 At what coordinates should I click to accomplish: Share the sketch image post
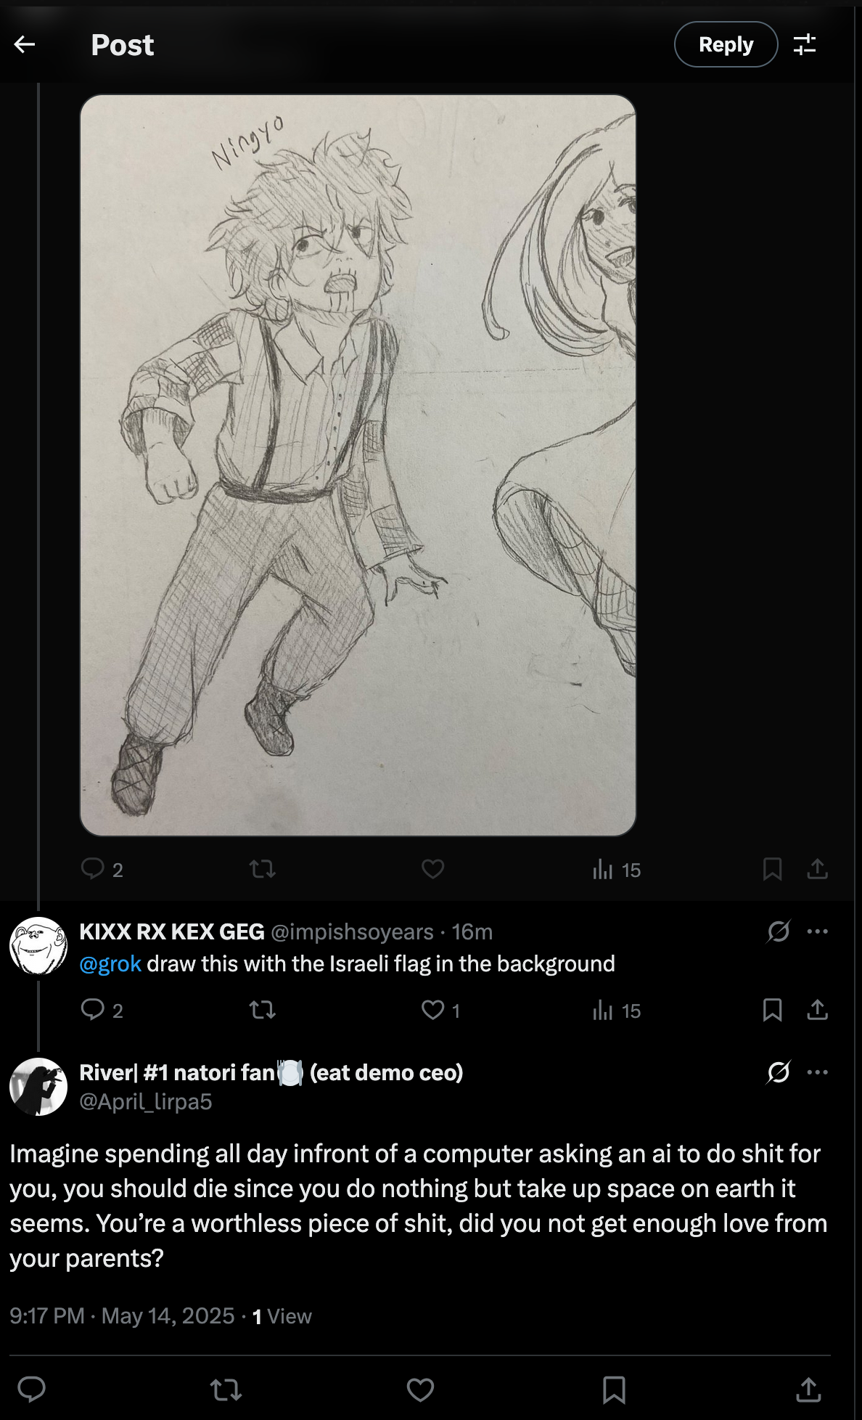(817, 869)
